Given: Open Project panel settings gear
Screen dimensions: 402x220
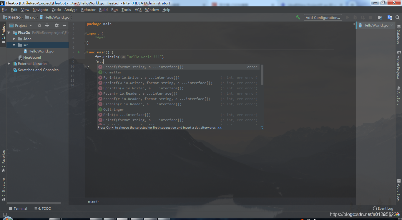Looking at the screenshot, I should coord(57,25).
